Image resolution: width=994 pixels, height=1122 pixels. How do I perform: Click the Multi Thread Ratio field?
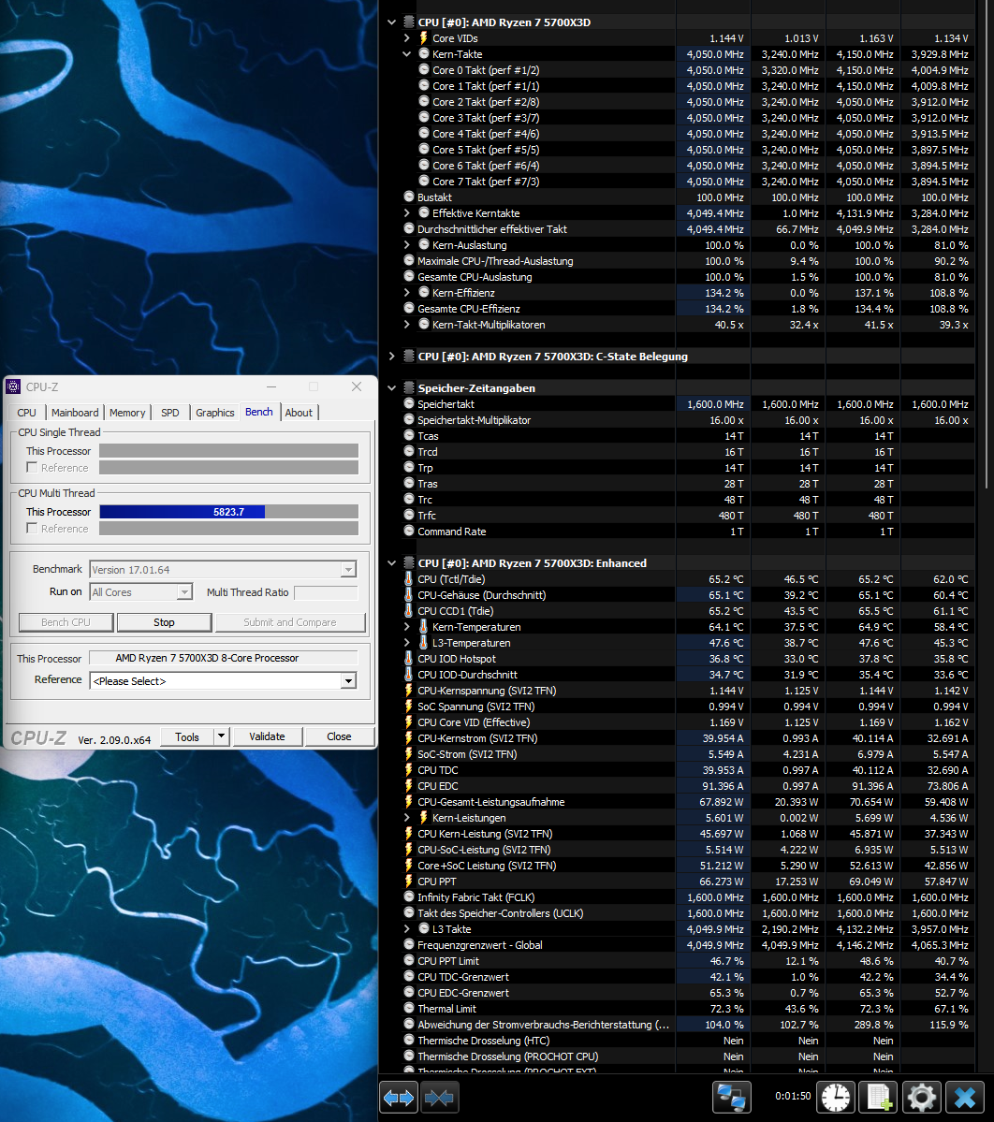click(326, 592)
